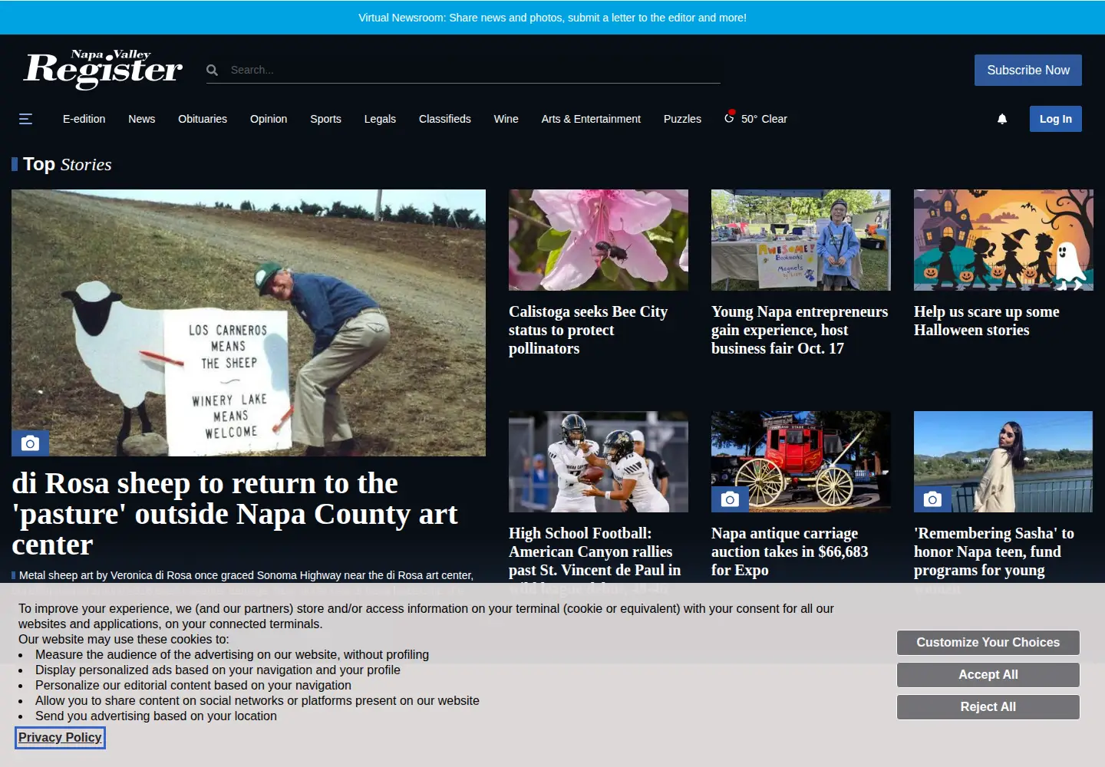Viewport: 1105px width, 767px height.
Task: Reject all cookies
Action: (x=988, y=707)
